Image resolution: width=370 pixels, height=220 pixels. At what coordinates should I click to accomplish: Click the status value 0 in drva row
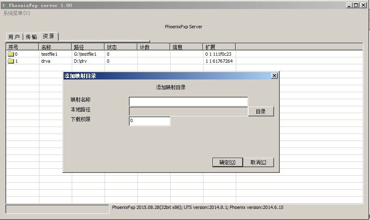(108, 61)
